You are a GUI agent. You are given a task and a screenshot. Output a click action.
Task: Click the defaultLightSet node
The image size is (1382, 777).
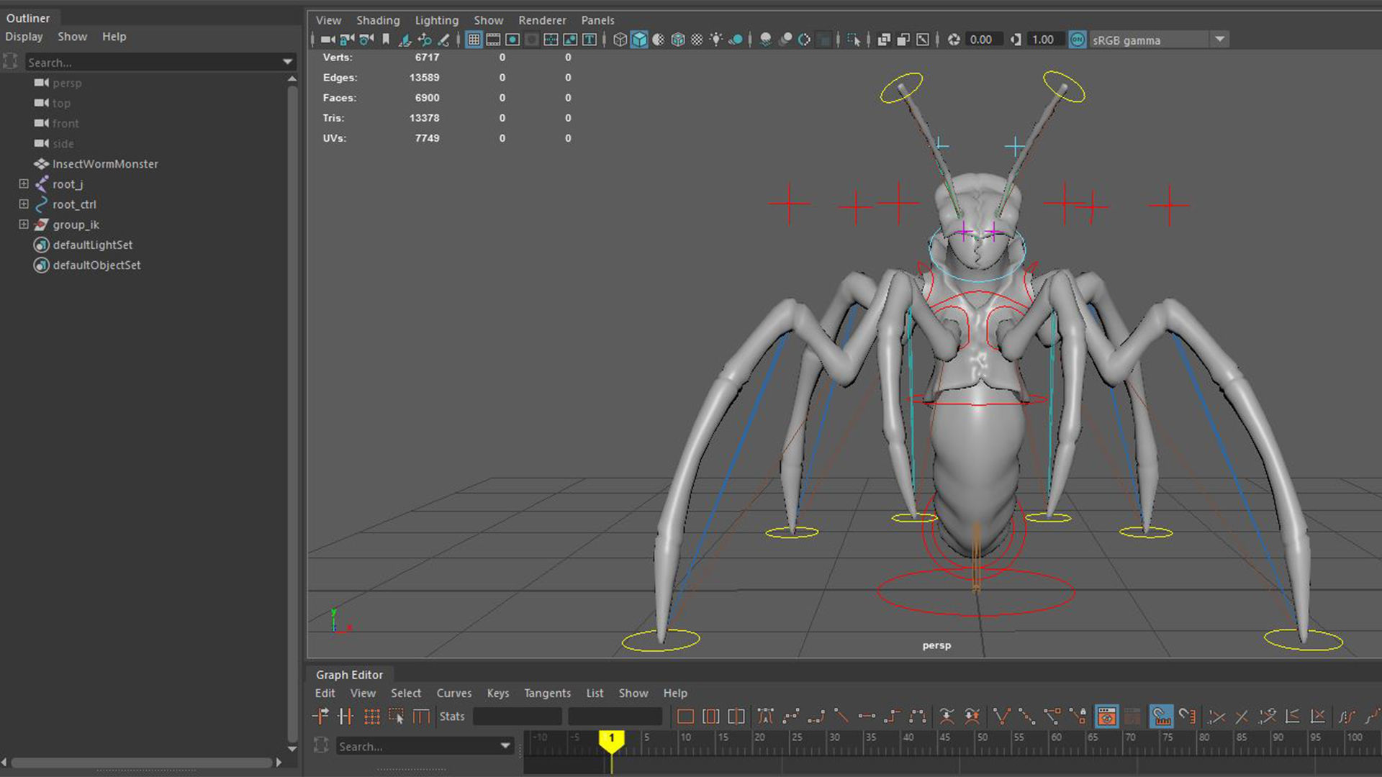(92, 245)
